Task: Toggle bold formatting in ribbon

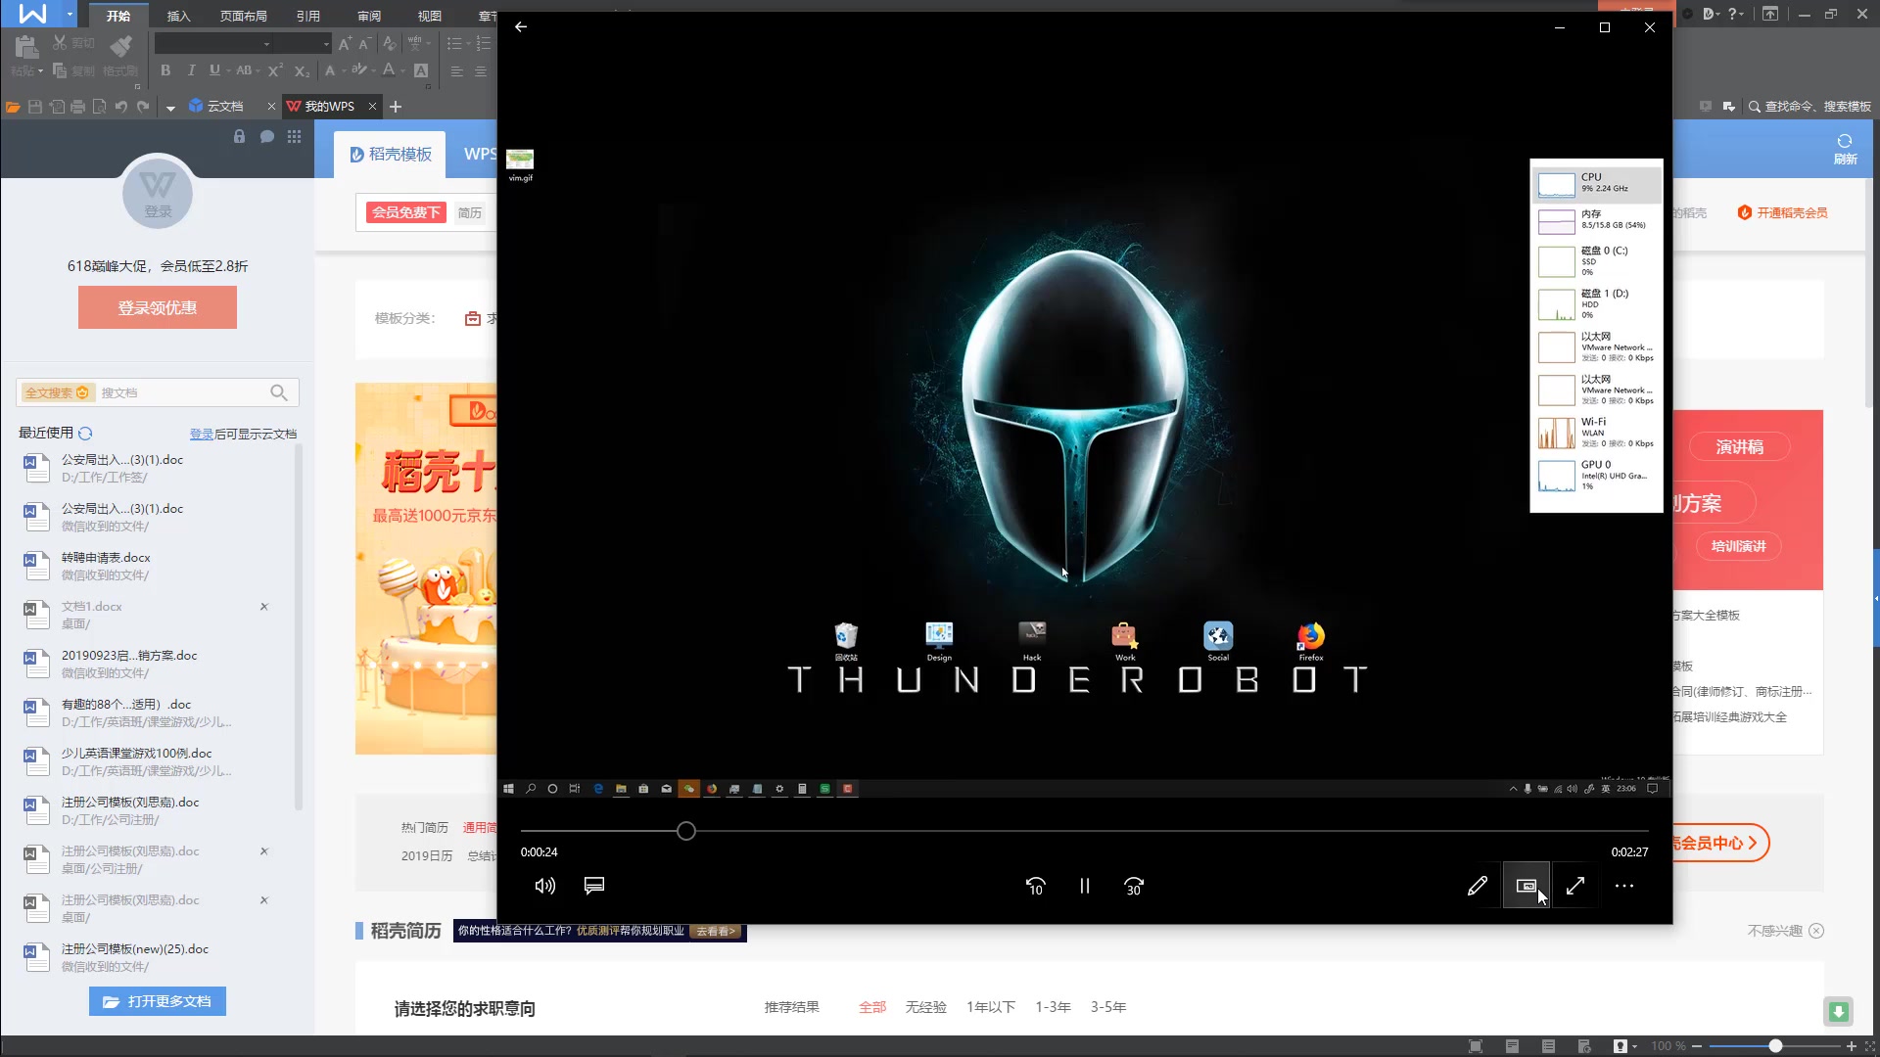Action: [x=165, y=70]
